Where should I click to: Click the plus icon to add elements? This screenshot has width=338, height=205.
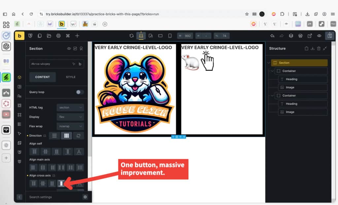tap(77, 36)
